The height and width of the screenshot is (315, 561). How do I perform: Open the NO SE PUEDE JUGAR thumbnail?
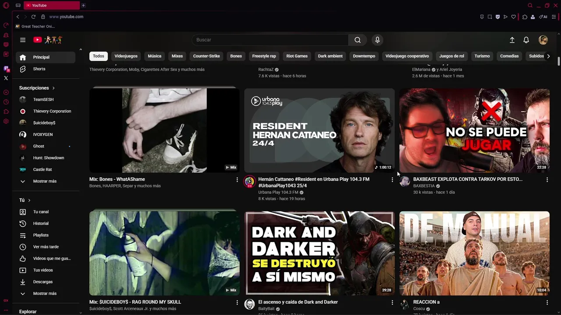(x=474, y=130)
